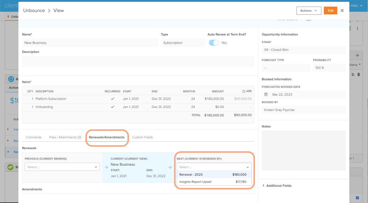This screenshot has height=203, width=368.
Task: Select the Renewals/Amendments tab
Action: coord(107,137)
